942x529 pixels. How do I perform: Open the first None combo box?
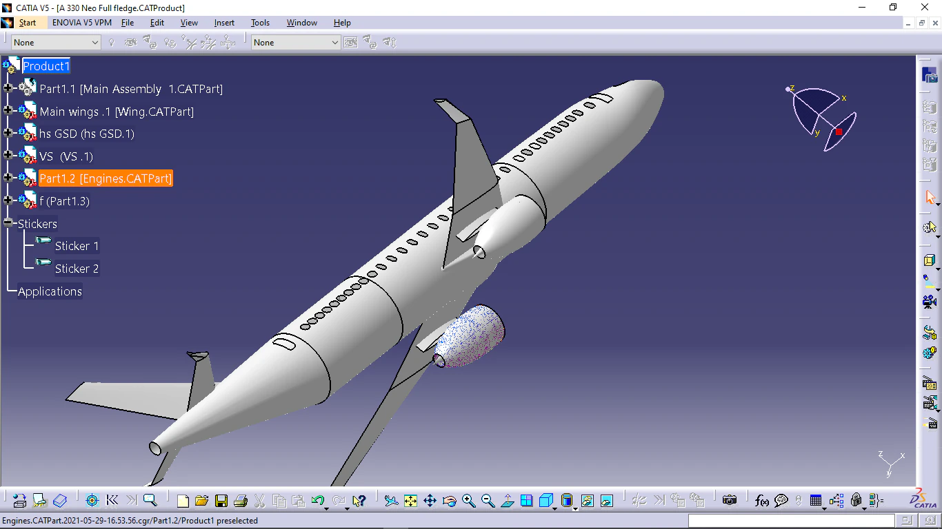(x=57, y=43)
